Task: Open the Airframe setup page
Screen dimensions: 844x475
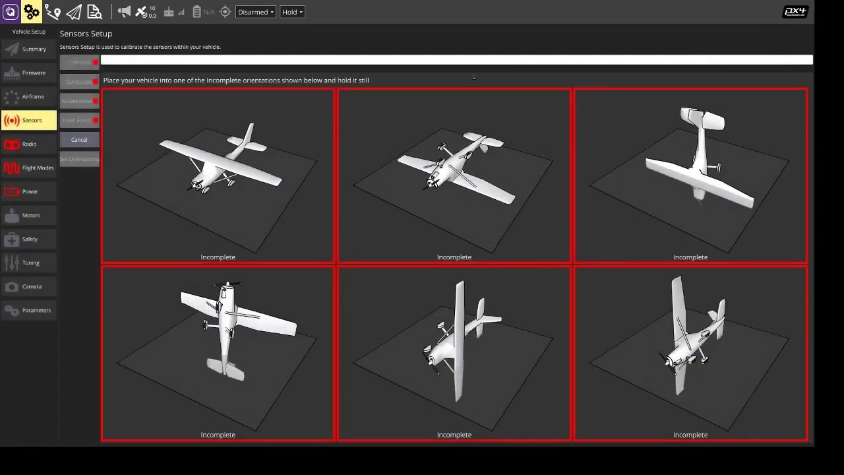Action: (x=28, y=96)
